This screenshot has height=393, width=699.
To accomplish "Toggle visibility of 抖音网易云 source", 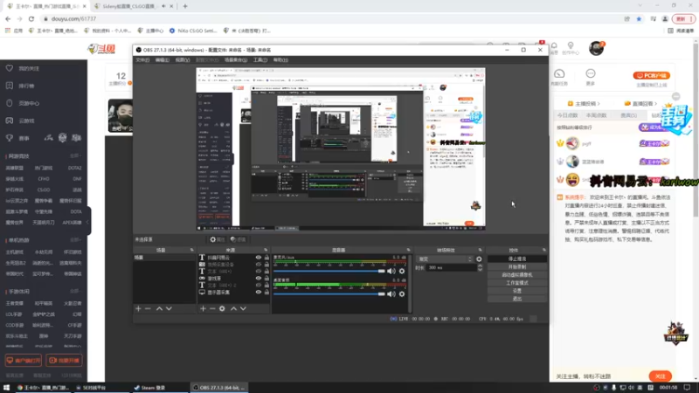I will (x=258, y=258).
